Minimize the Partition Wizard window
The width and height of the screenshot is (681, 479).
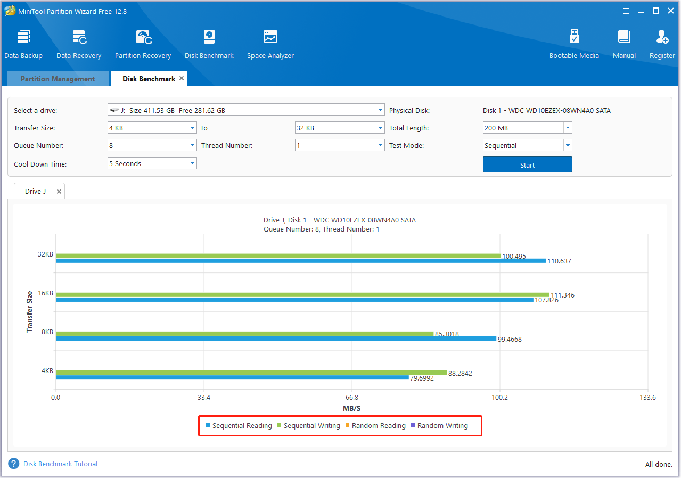(x=642, y=11)
